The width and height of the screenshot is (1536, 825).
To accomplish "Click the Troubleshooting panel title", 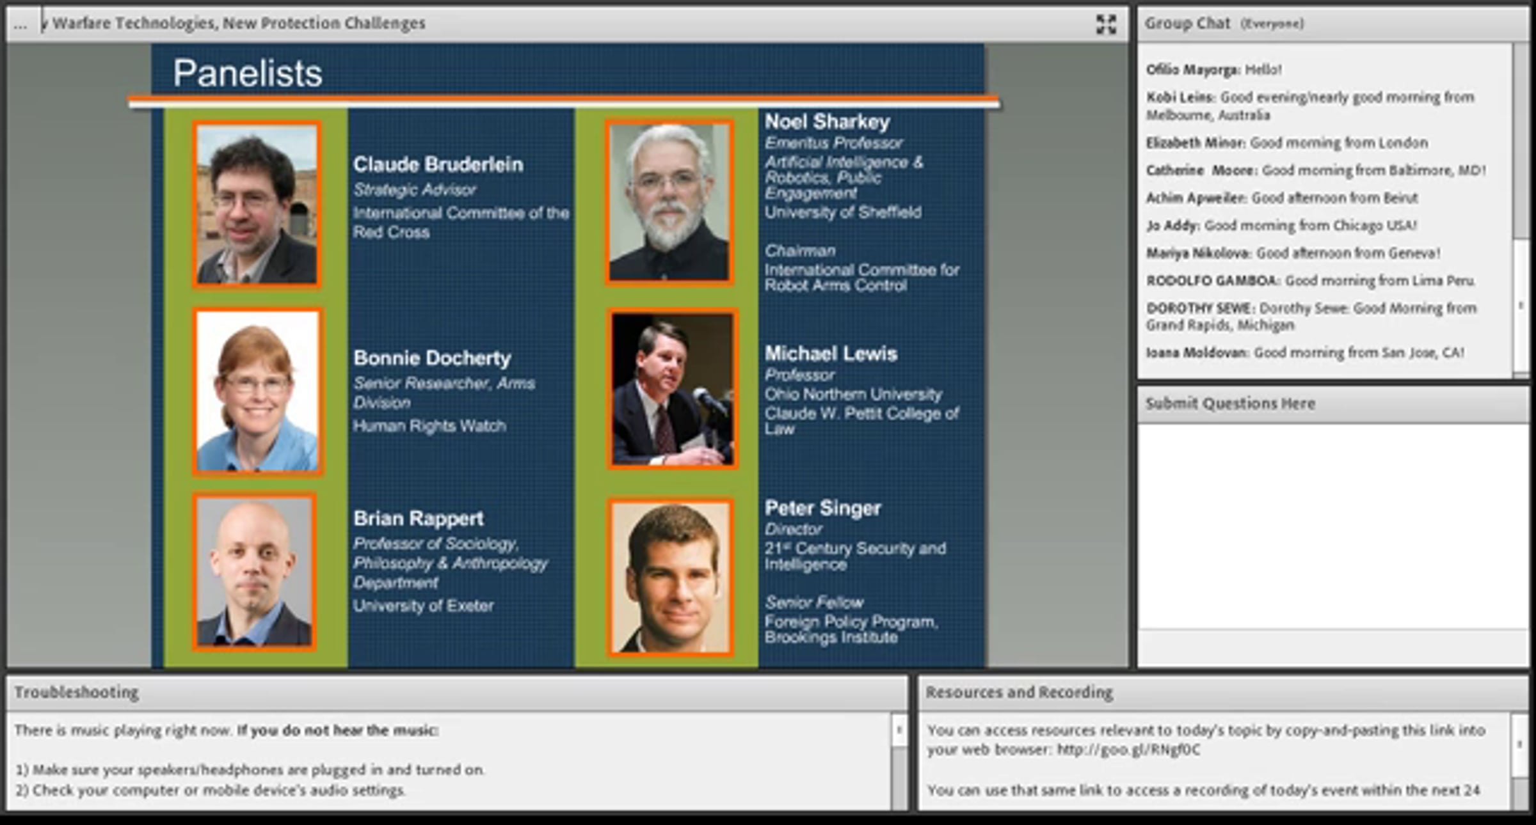I will point(76,693).
